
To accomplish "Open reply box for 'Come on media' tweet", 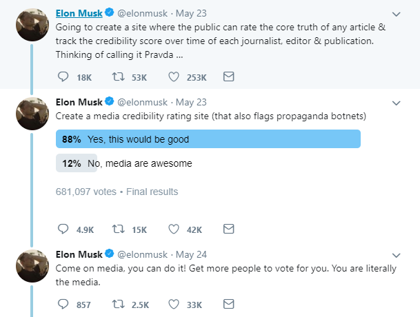I will click(62, 303).
